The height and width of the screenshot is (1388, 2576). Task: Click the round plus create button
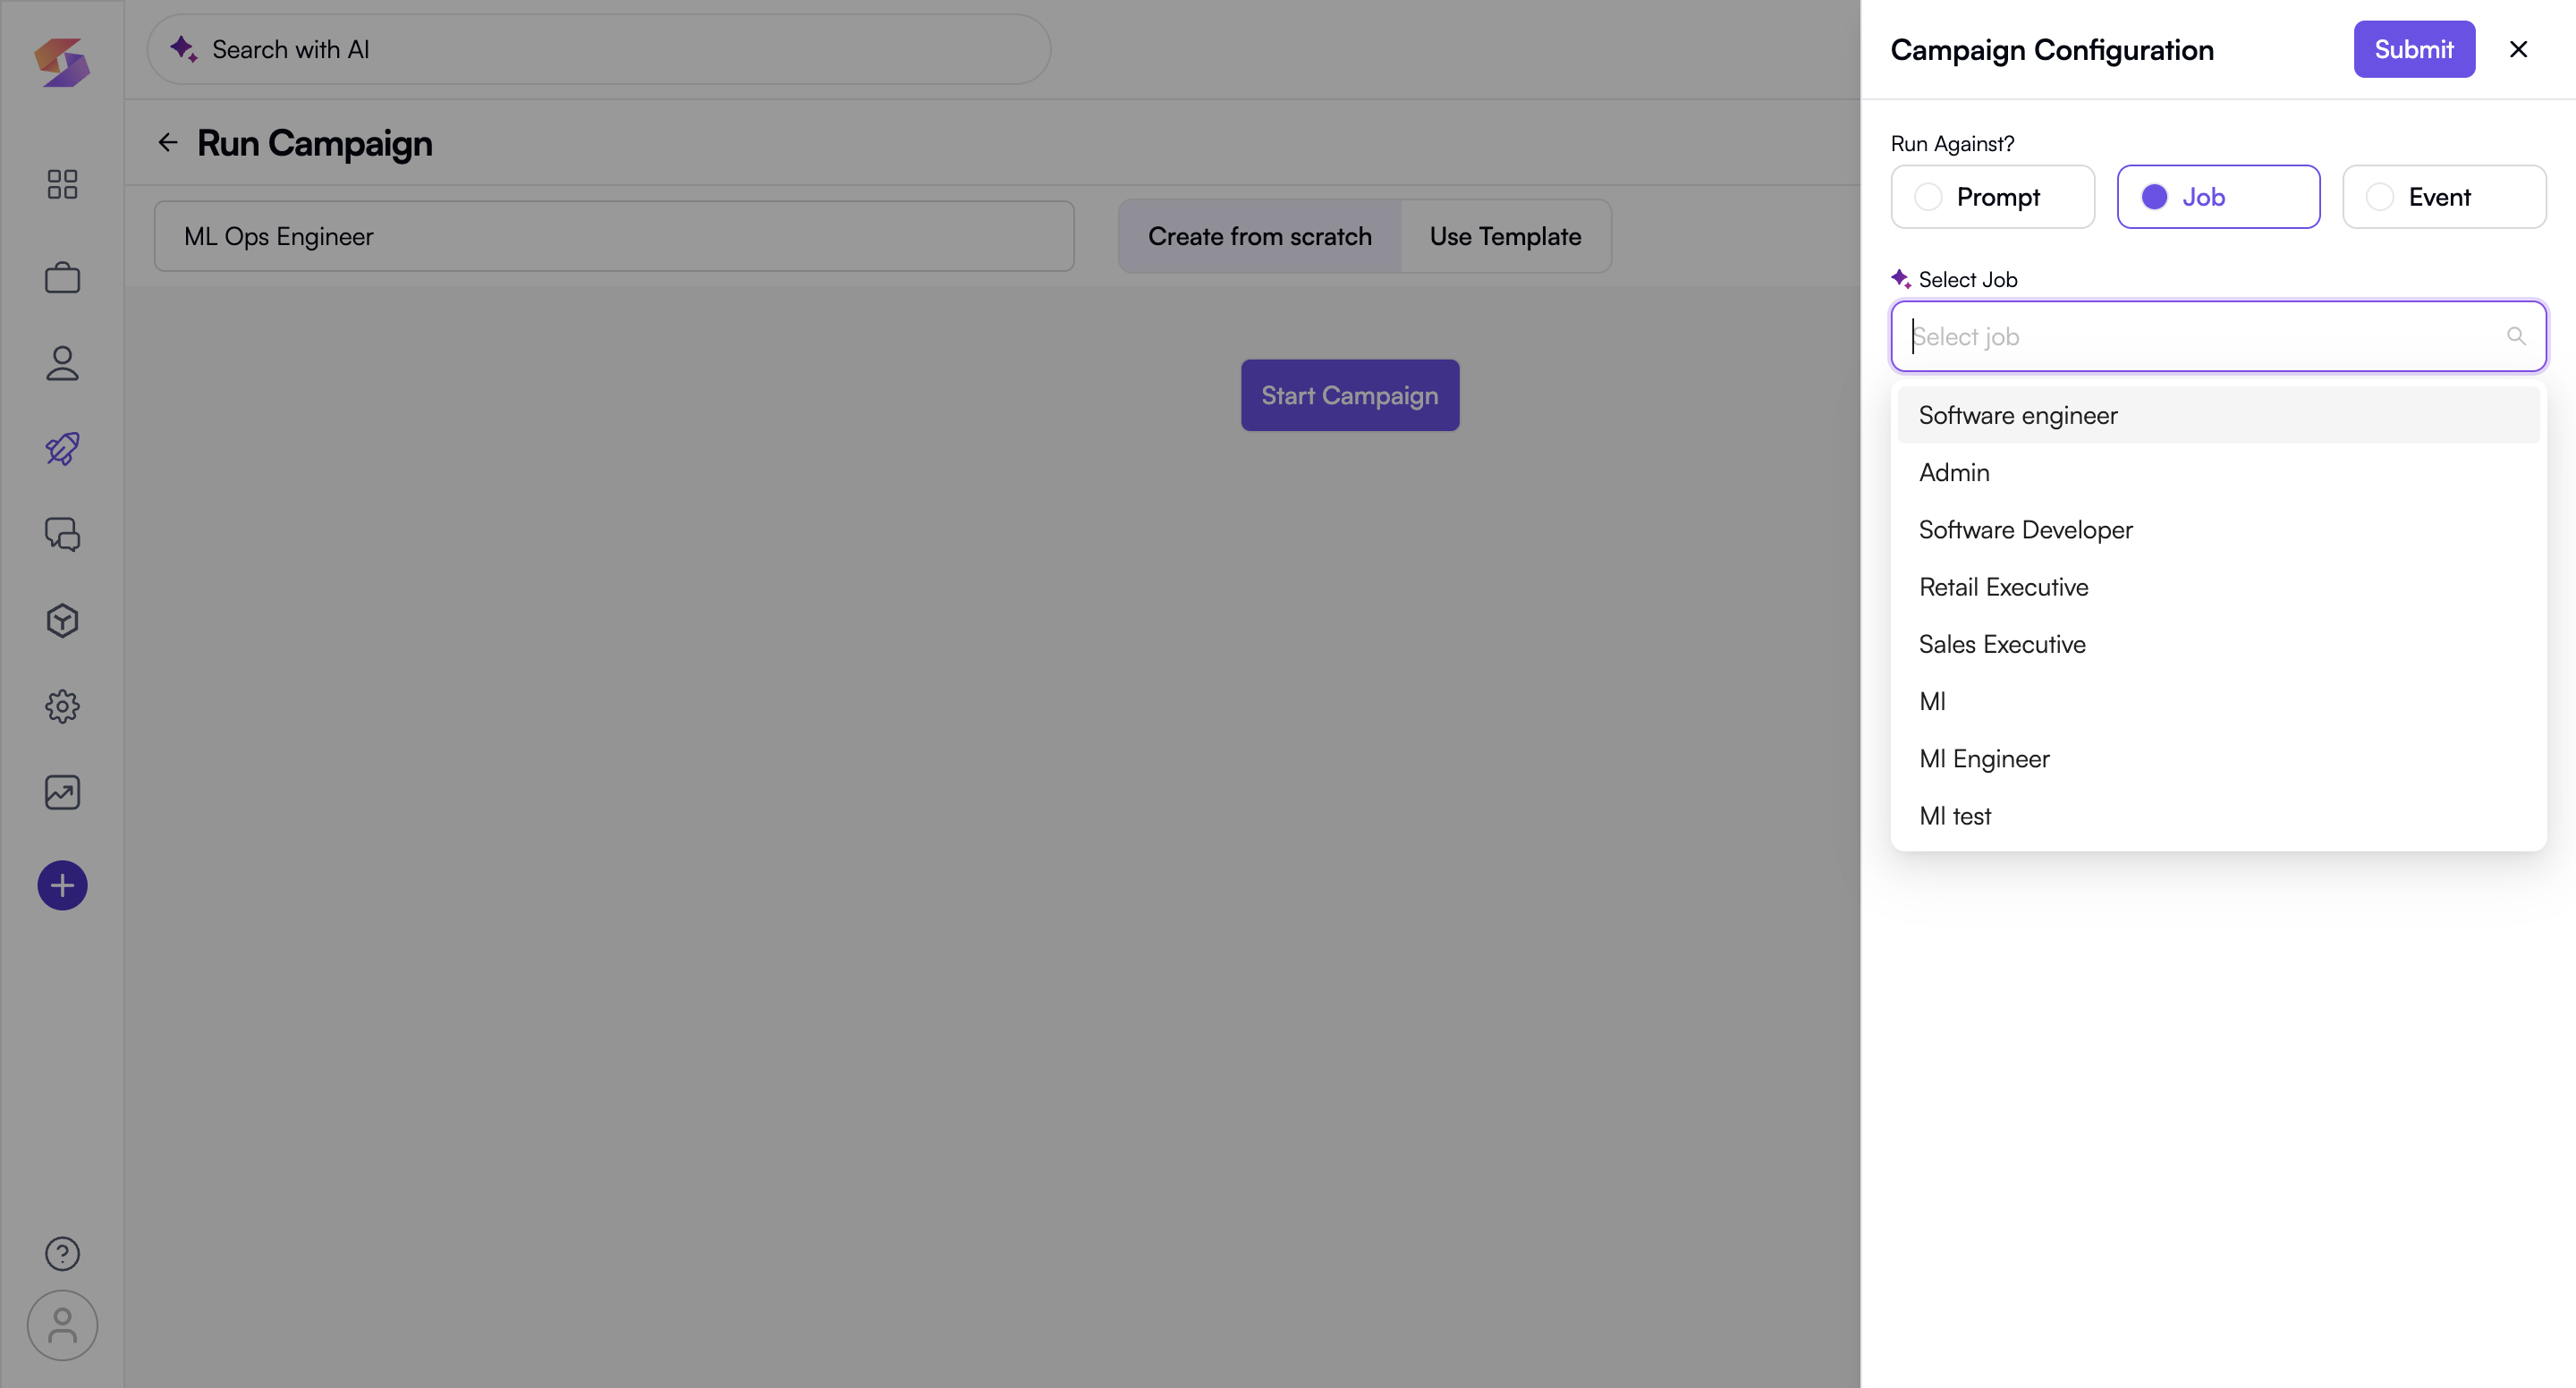(62, 885)
